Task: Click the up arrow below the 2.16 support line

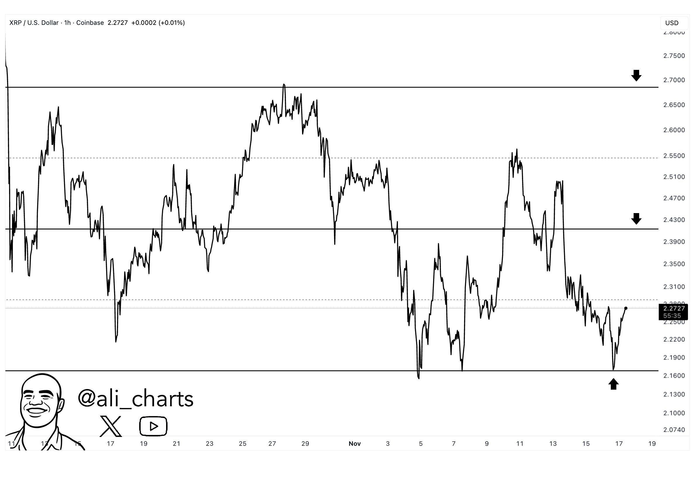Action: (x=613, y=384)
